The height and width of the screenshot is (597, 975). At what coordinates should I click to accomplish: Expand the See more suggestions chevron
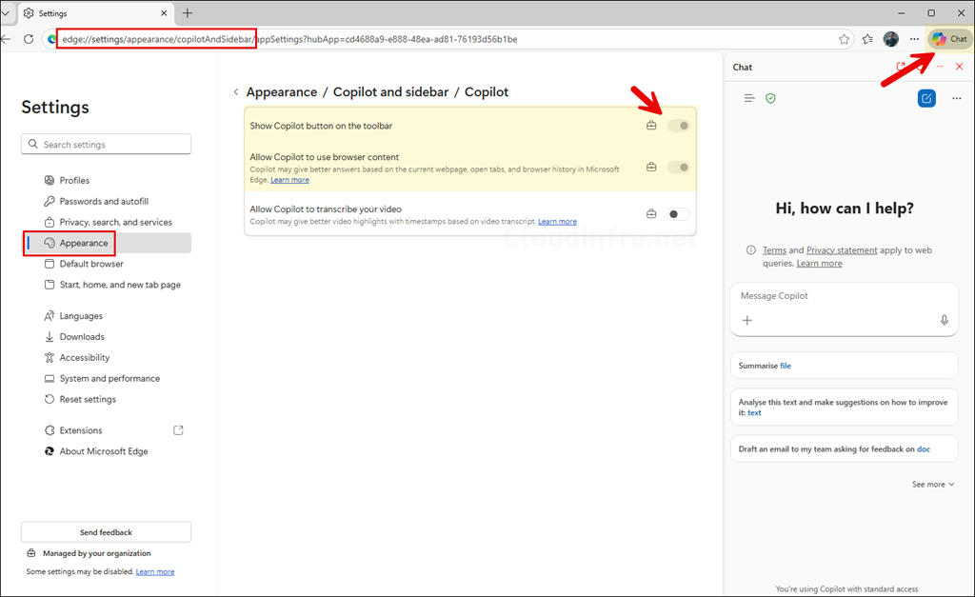pyautogui.click(x=933, y=485)
